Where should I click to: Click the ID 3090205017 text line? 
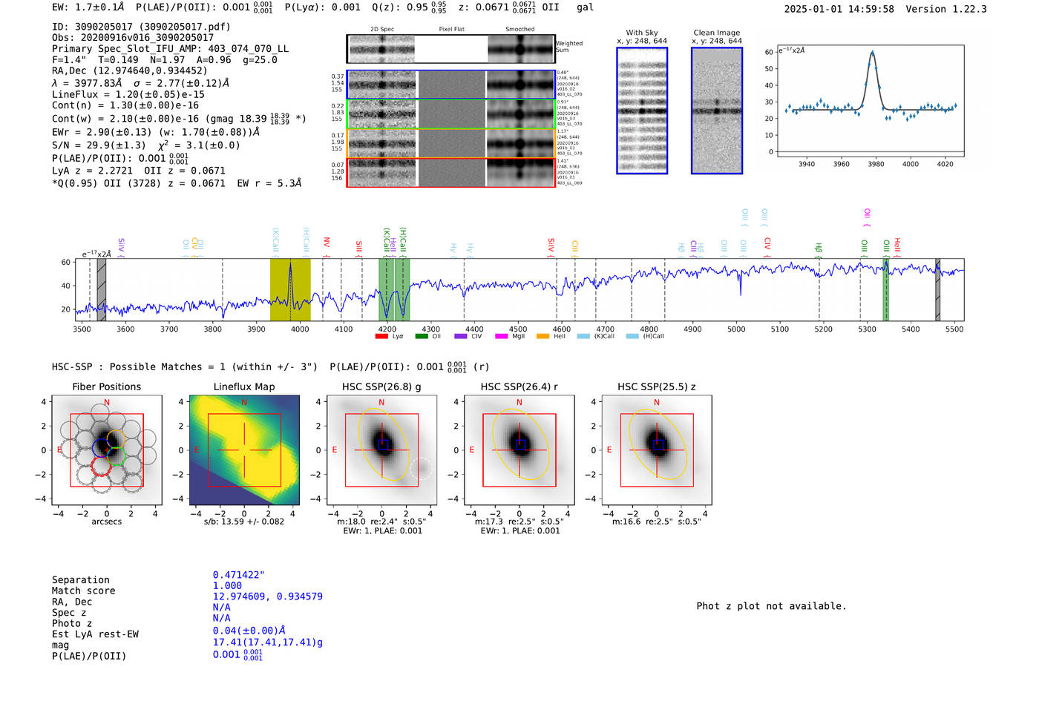(141, 27)
